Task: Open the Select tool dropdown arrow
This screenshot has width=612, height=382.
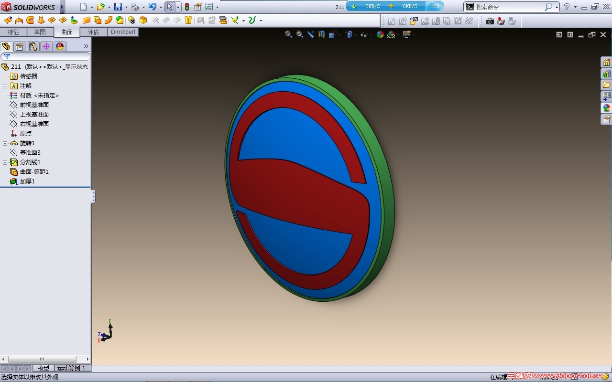Action: click(x=178, y=7)
